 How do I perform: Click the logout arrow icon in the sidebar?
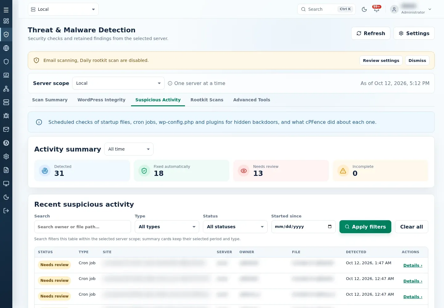(x=6, y=211)
